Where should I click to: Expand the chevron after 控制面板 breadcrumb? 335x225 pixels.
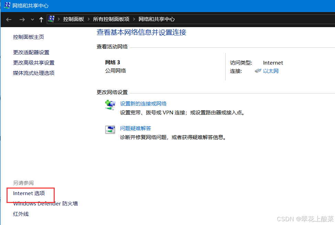tap(88, 19)
